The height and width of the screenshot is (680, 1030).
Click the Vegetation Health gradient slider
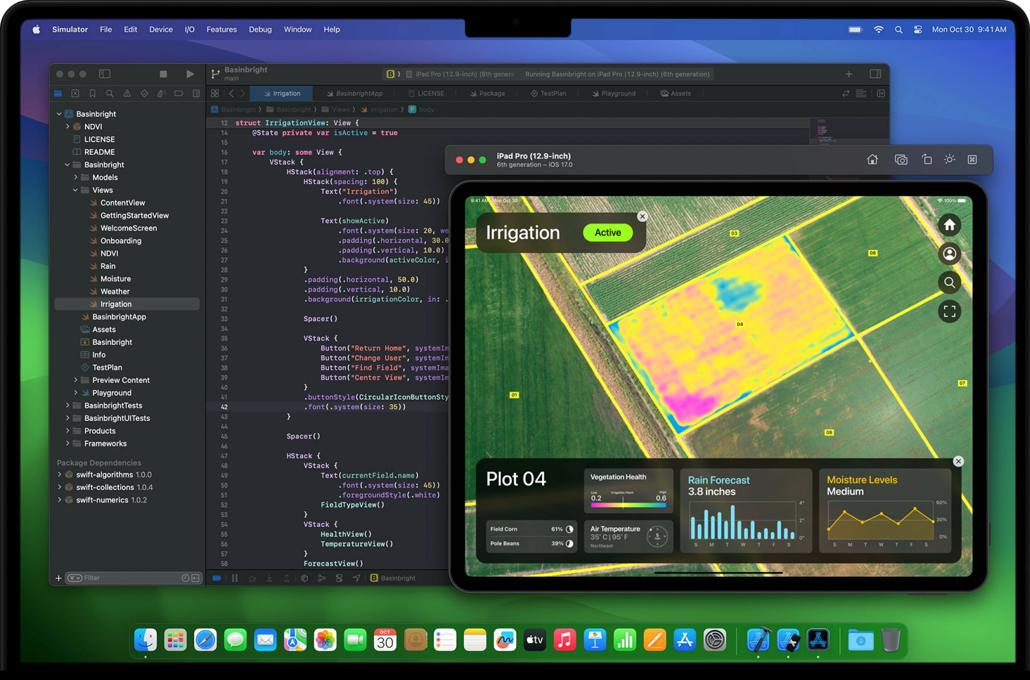(x=628, y=505)
